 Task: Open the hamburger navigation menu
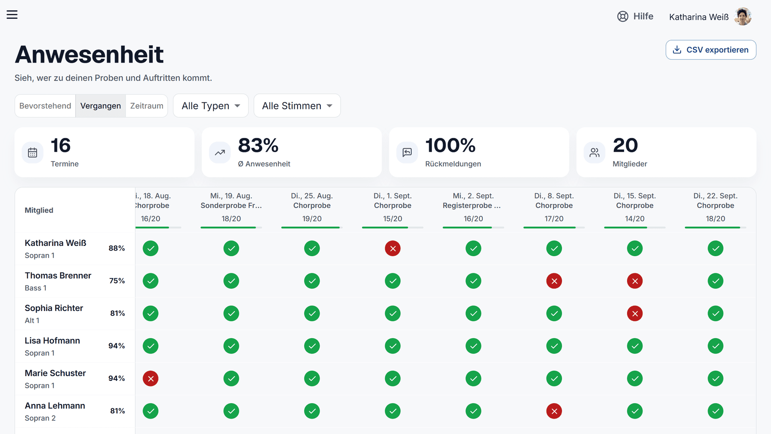coord(12,15)
